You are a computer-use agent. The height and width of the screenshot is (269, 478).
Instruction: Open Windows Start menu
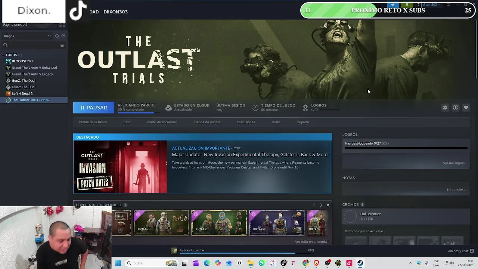pos(118,263)
